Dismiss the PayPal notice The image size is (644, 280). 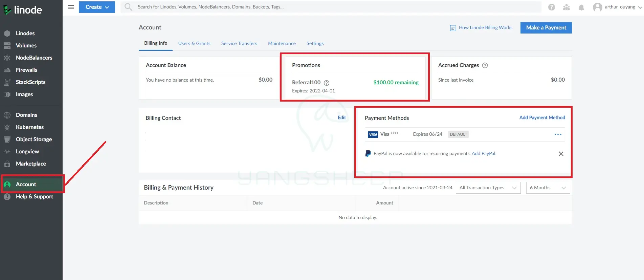point(561,154)
